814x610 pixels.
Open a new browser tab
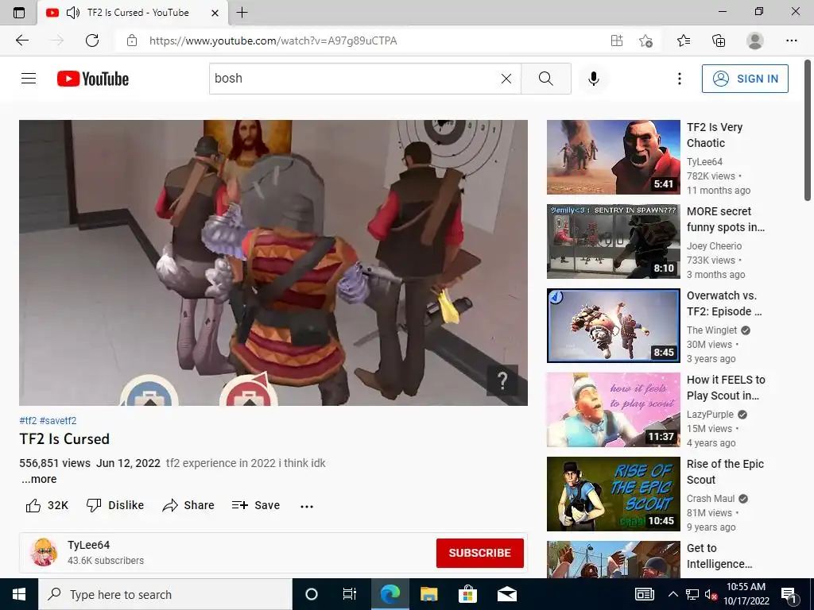pyautogui.click(x=242, y=13)
